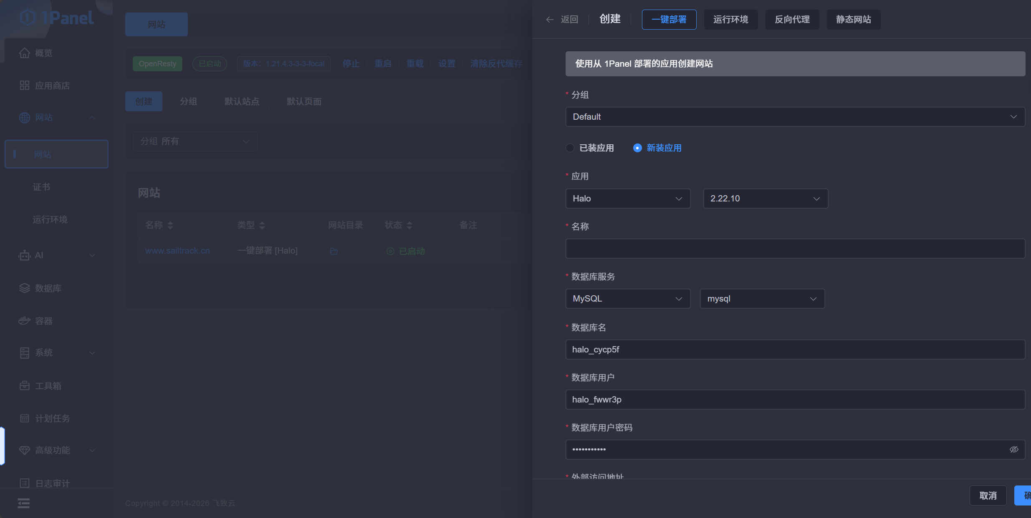Open the 应用商店 grid icon in sidebar
Screen dimensions: 1031x518
pos(25,85)
